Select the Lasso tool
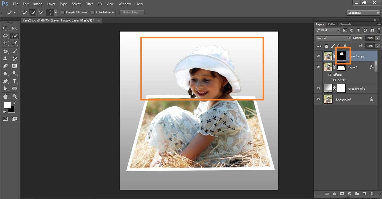The width and height of the screenshot is (382, 199). point(5,36)
